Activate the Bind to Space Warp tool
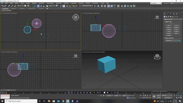The image size is (183, 103). (15, 6)
